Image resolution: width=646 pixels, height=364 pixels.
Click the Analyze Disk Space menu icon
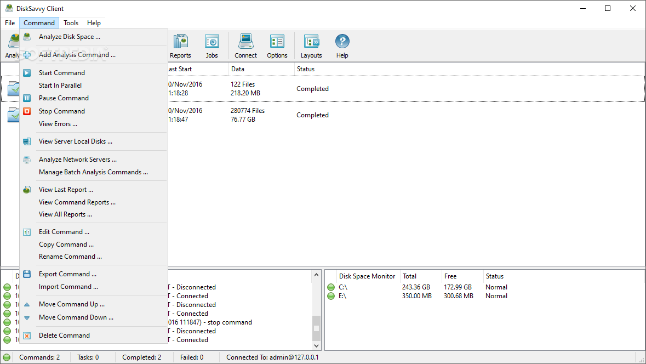point(27,37)
